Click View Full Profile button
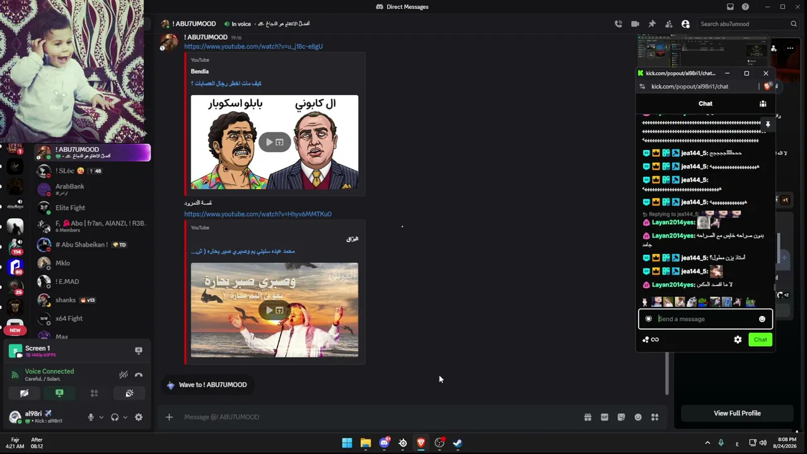 click(737, 413)
